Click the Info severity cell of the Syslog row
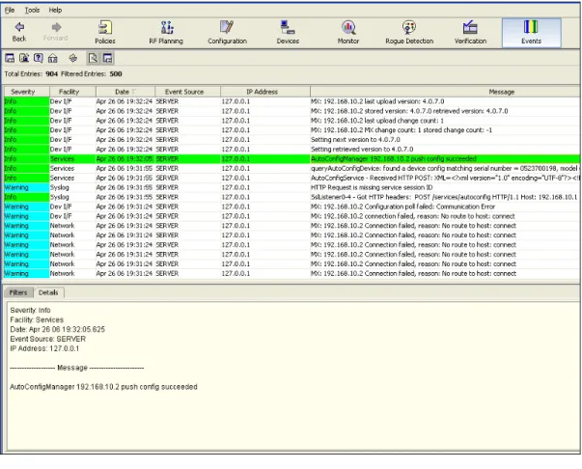The height and width of the screenshot is (469, 582). pos(26,197)
